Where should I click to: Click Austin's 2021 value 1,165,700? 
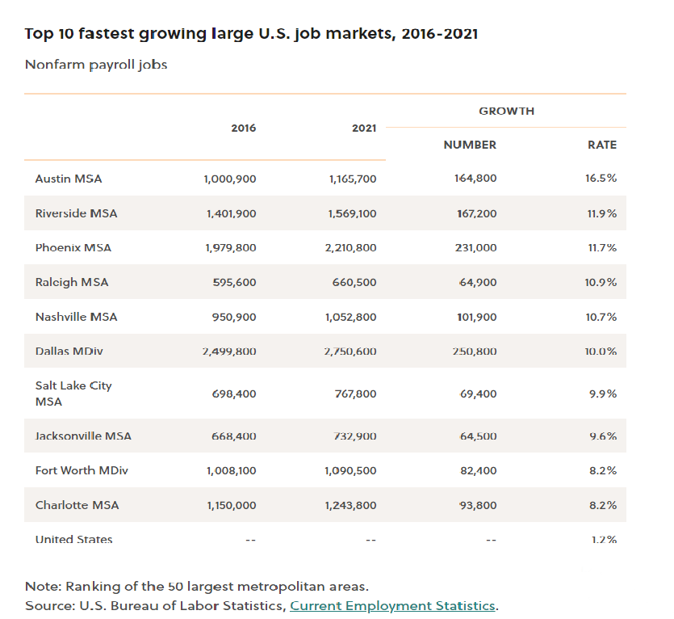(353, 179)
